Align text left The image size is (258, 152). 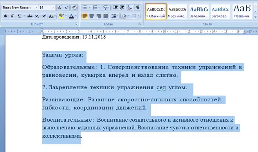(x=85, y=16)
